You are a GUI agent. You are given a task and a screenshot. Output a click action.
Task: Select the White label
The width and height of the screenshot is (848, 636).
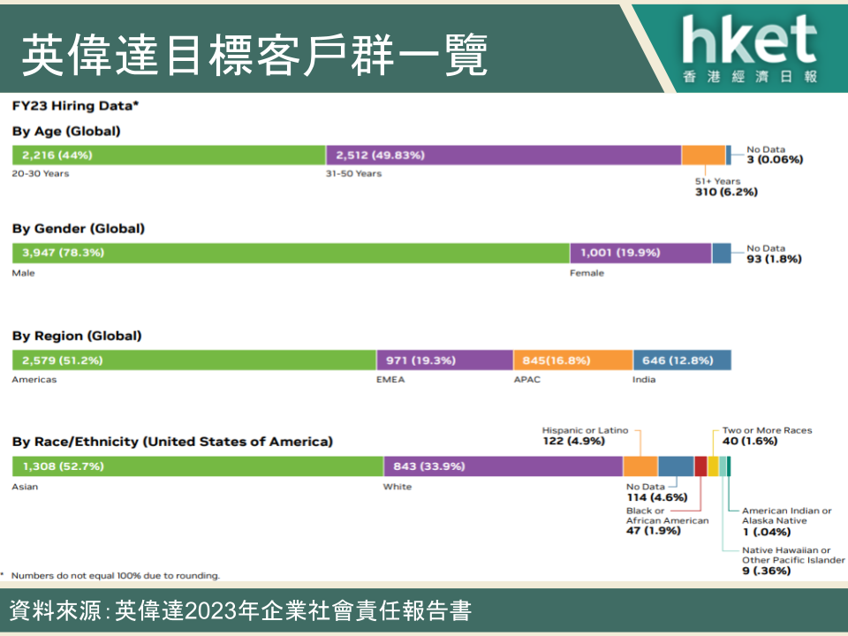pos(397,487)
